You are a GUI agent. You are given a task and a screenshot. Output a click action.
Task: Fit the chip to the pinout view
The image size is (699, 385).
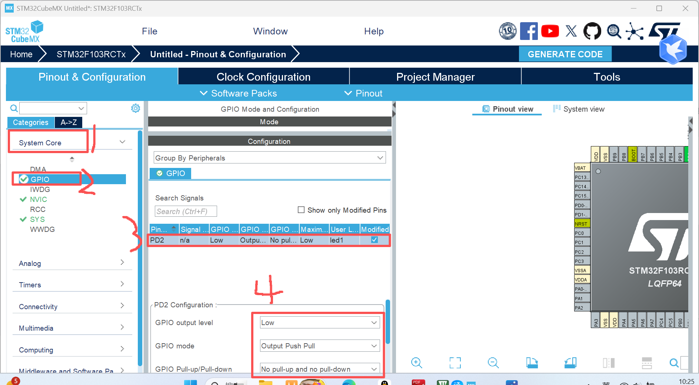[455, 362]
